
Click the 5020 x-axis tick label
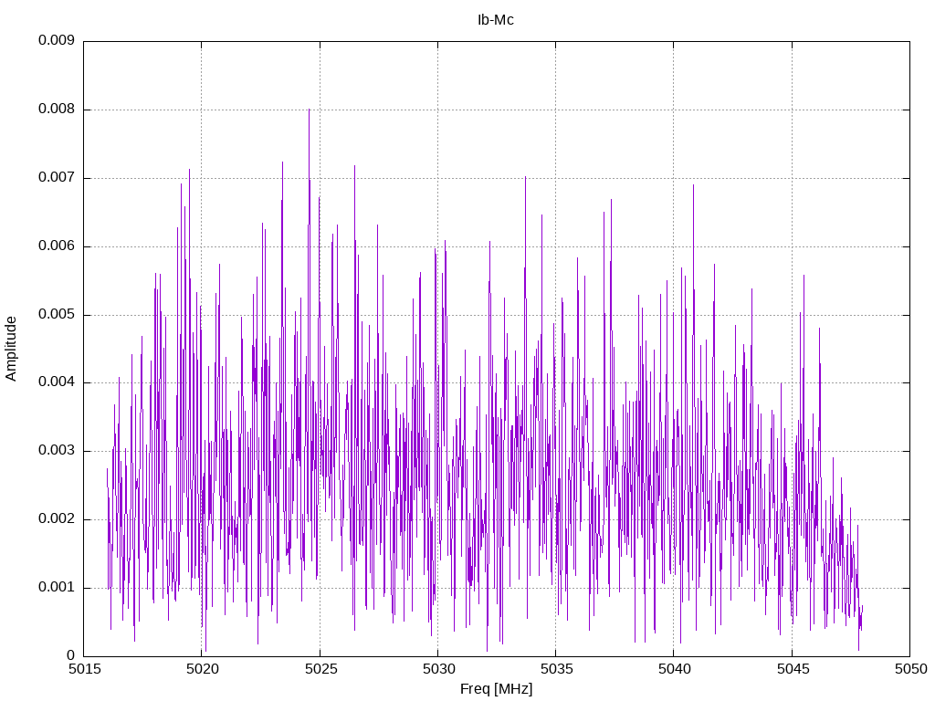pos(202,669)
